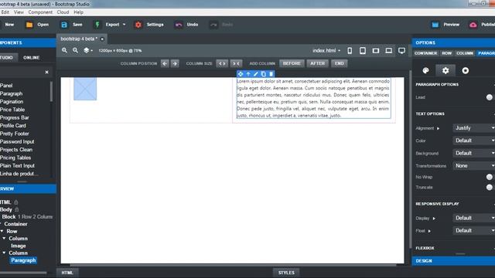Click the Export lightning icon
495x278 pixels.
[97, 25]
